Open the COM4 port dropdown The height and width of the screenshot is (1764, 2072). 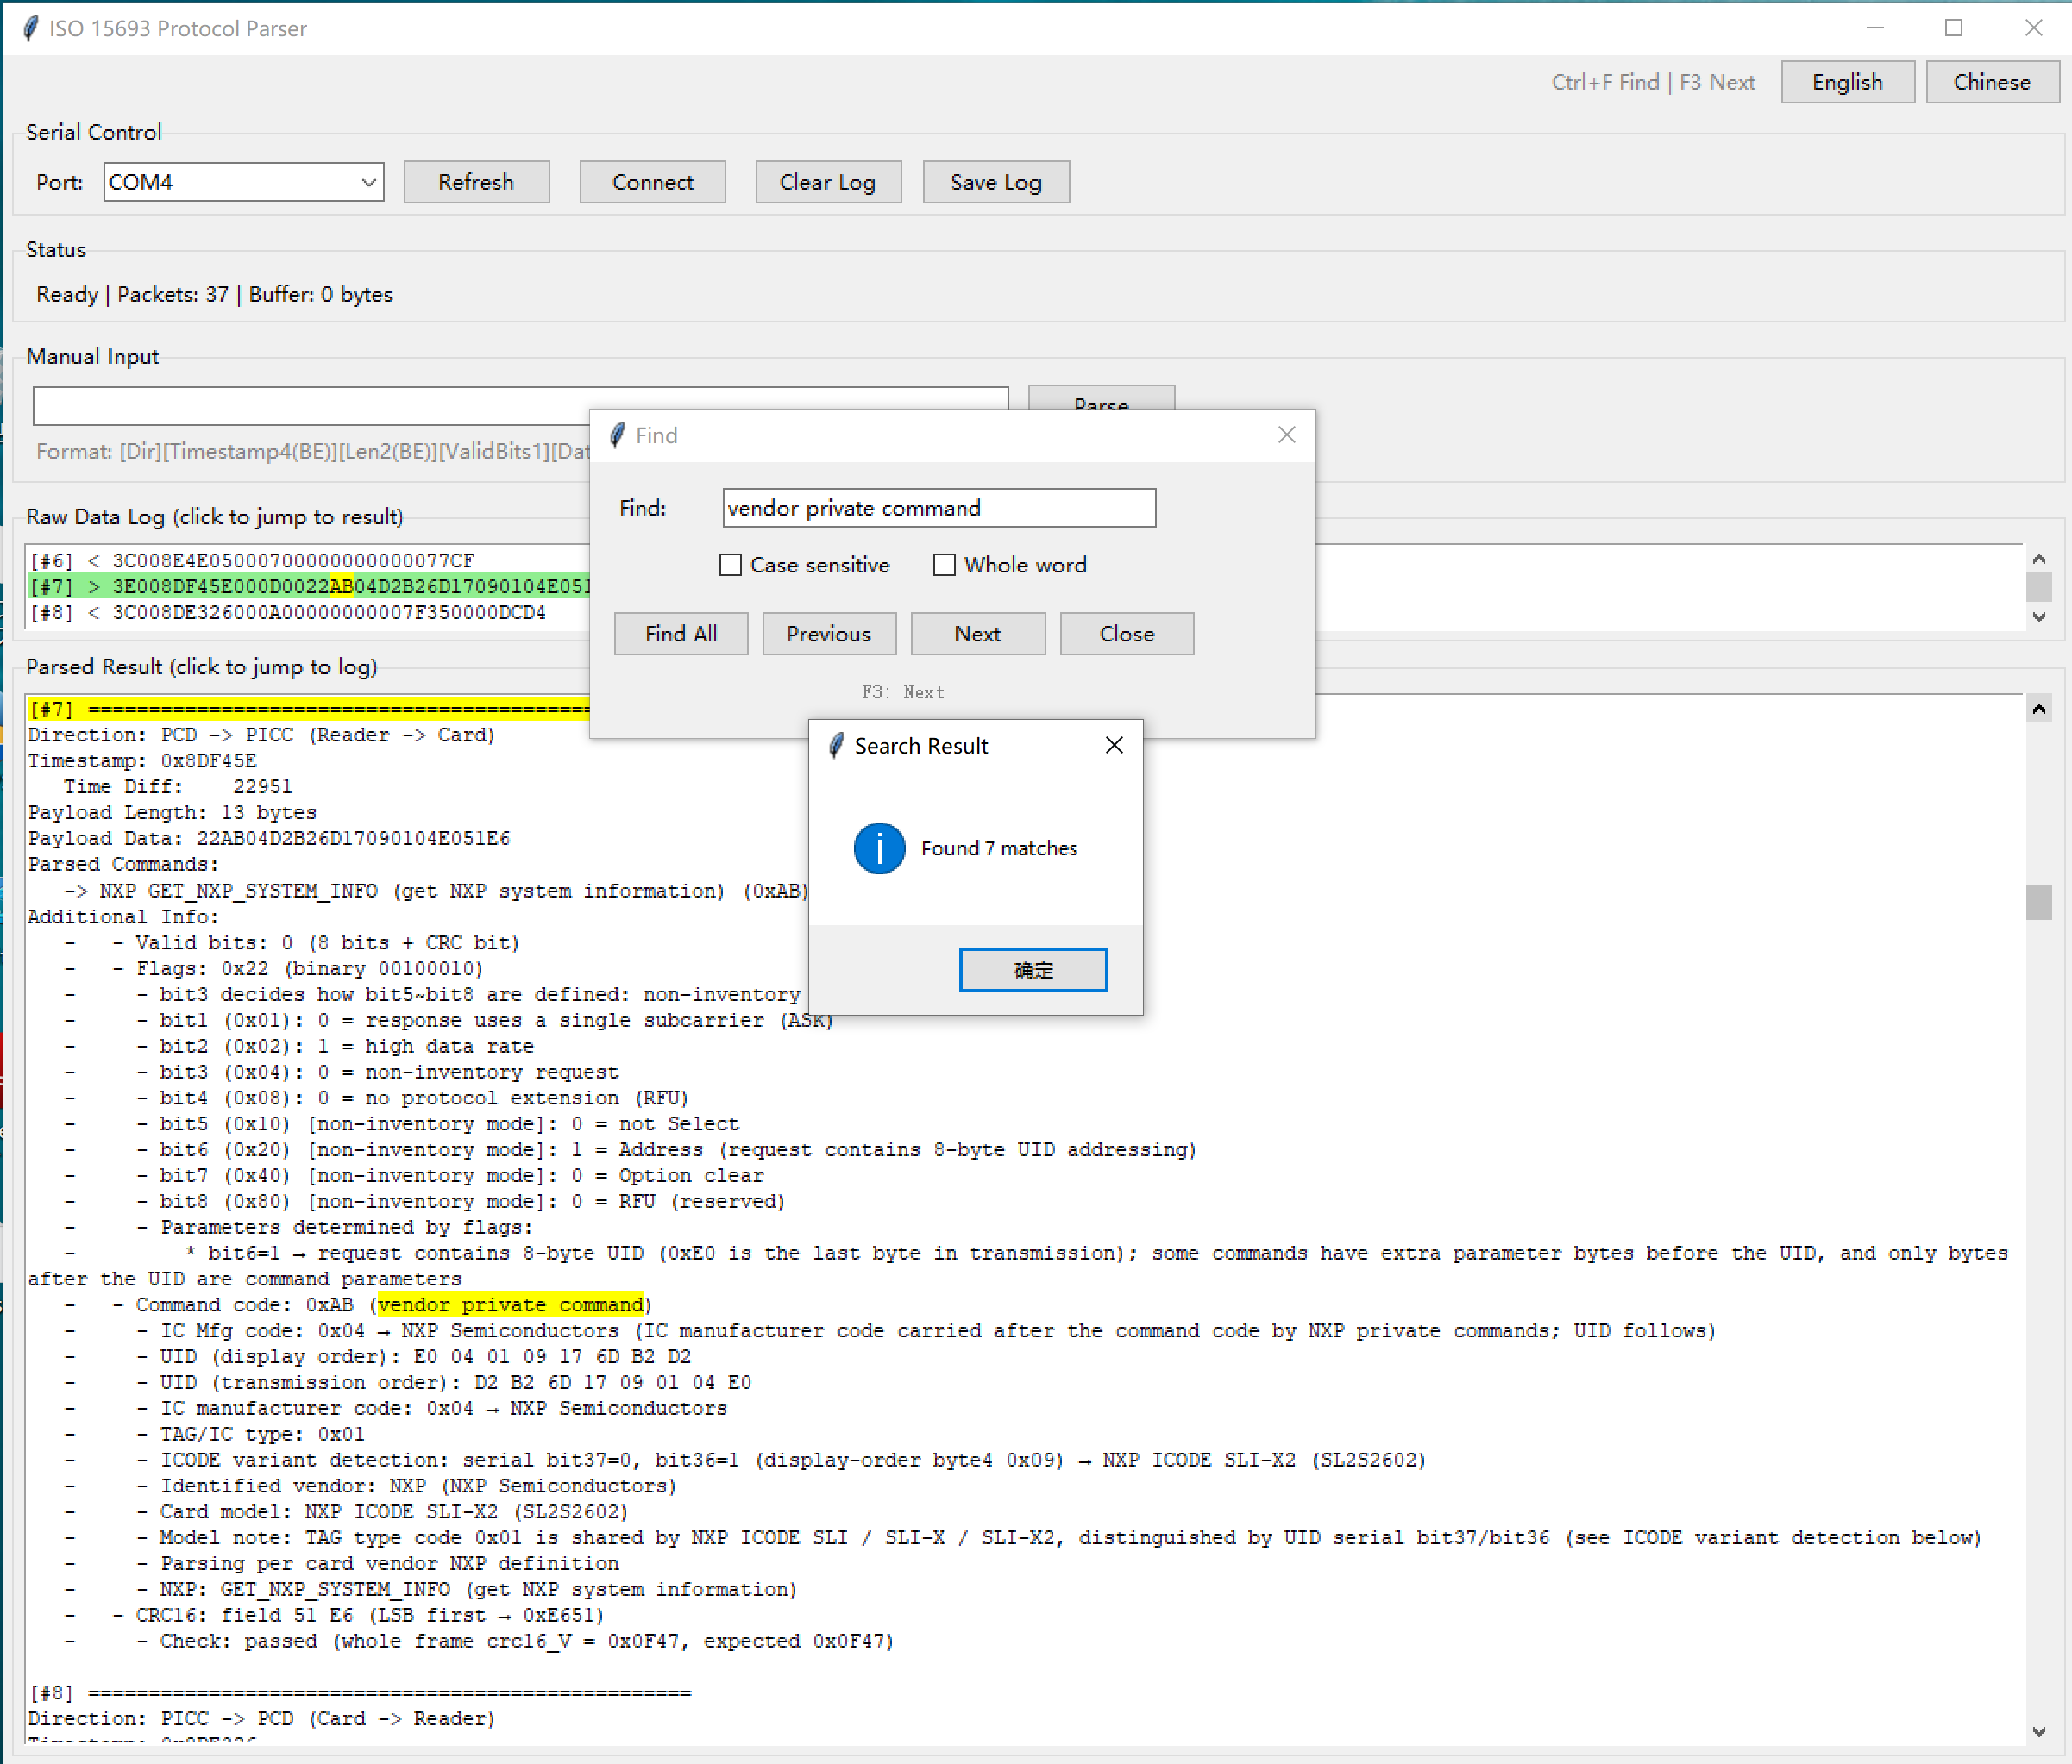pyautogui.click(x=369, y=182)
